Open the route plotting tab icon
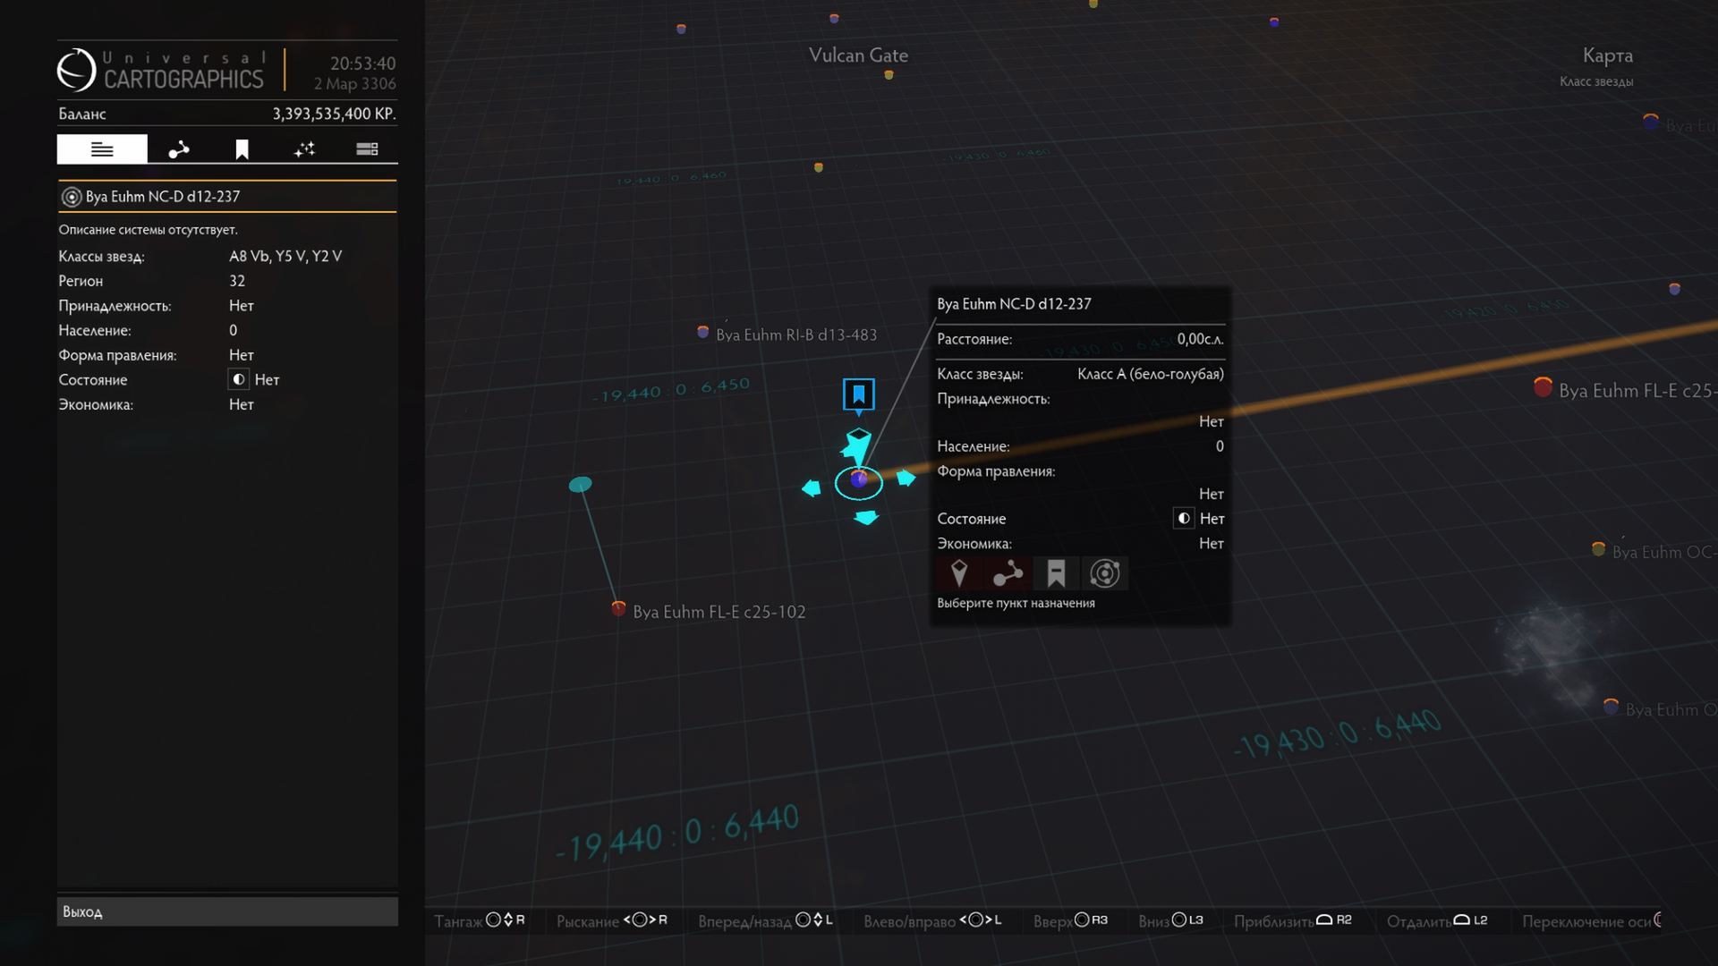This screenshot has width=1718, height=966. click(x=179, y=149)
